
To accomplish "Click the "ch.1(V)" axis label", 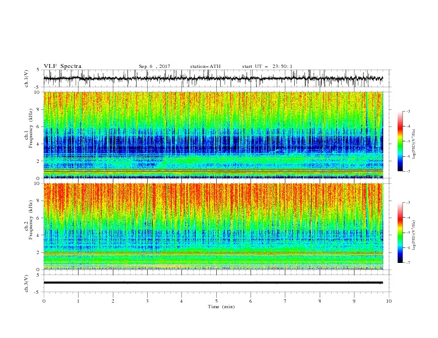I will [x=27, y=78].
